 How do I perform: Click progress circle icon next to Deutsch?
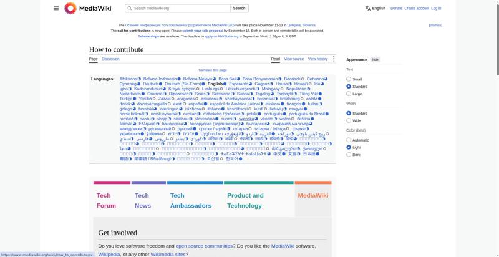(x=160, y=84)
